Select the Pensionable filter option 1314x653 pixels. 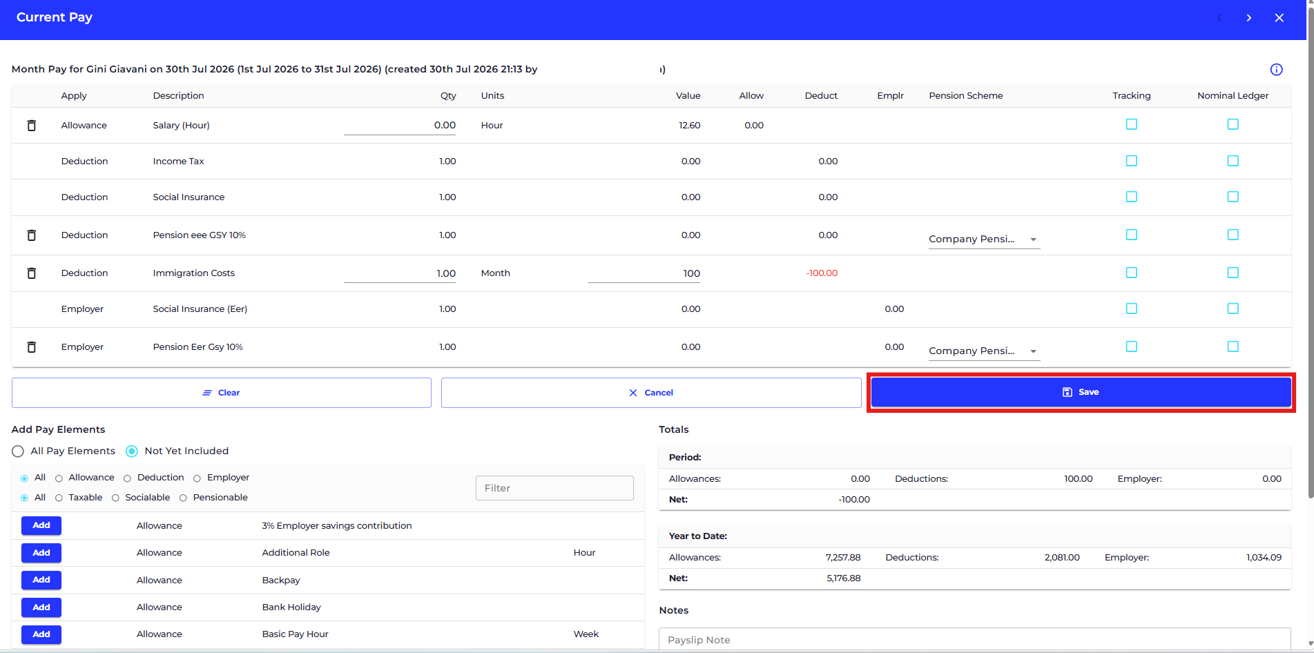(x=183, y=498)
